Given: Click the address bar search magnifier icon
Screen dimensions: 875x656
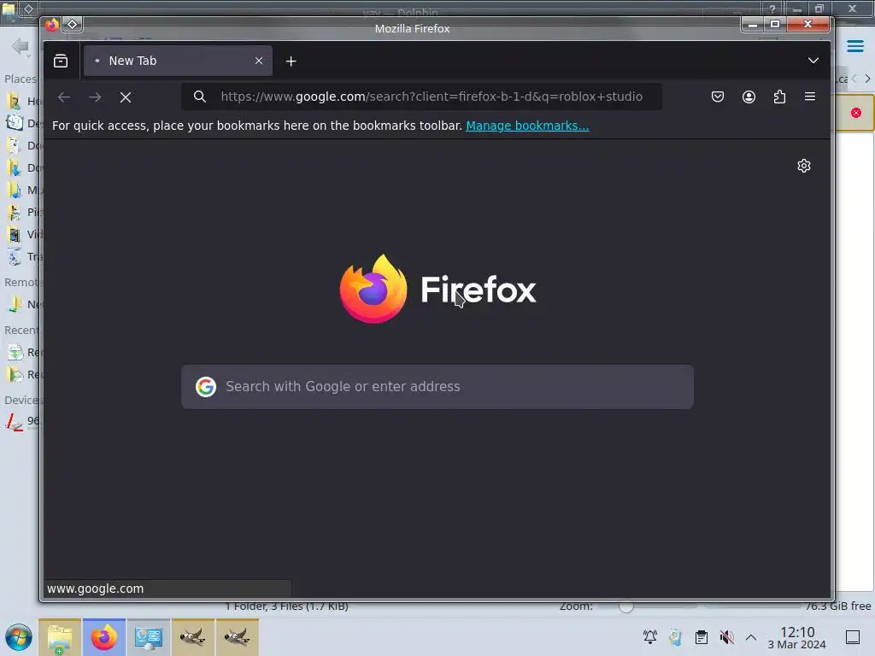Looking at the screenshot, I should [199, 97].
